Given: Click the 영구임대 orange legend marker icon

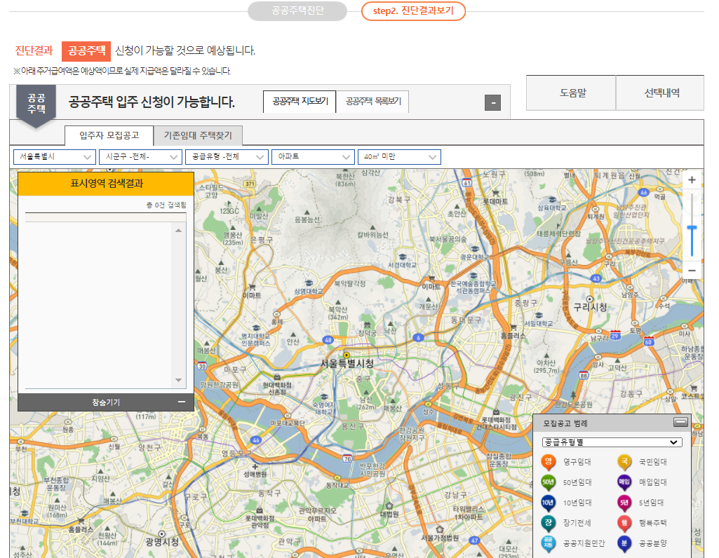Looking at the screenshot, I should click(548, 462).
